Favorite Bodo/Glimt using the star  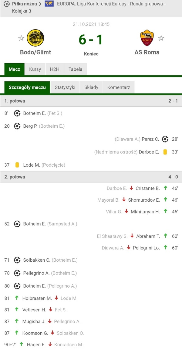point(21,38)
